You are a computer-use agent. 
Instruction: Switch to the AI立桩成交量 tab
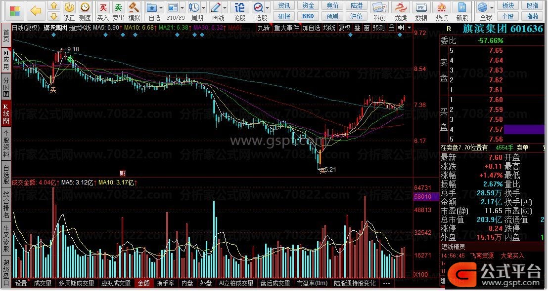click(236, 283)
